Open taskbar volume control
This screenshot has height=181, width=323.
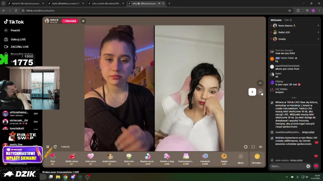coord(307,177)
